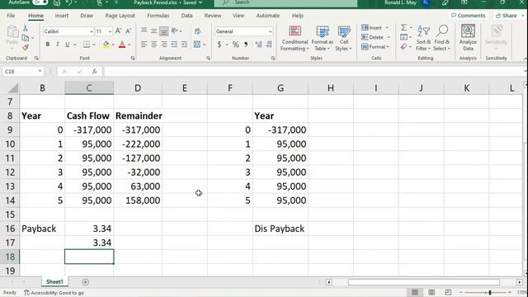This screenshot has width=528, height=297.
Task: Open the View tab
Action: [x=238, y=16]
